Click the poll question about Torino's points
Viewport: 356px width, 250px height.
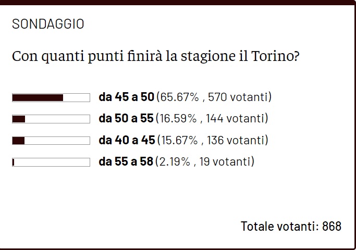(x=155, y=56)
